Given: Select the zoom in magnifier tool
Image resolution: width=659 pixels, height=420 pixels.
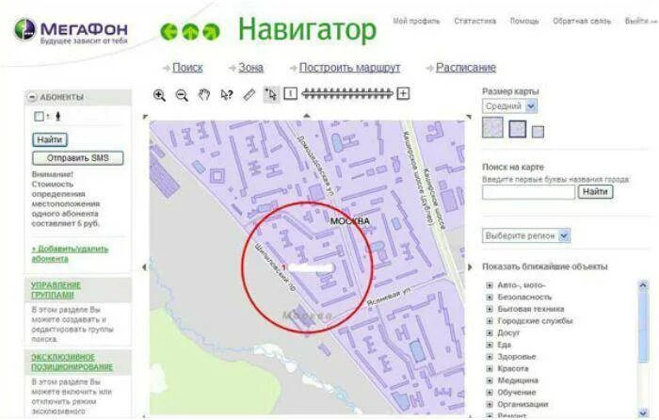Looking at the screenshot, I should 159,95.
